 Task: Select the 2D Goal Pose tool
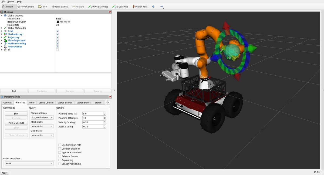tap(120, 7)
